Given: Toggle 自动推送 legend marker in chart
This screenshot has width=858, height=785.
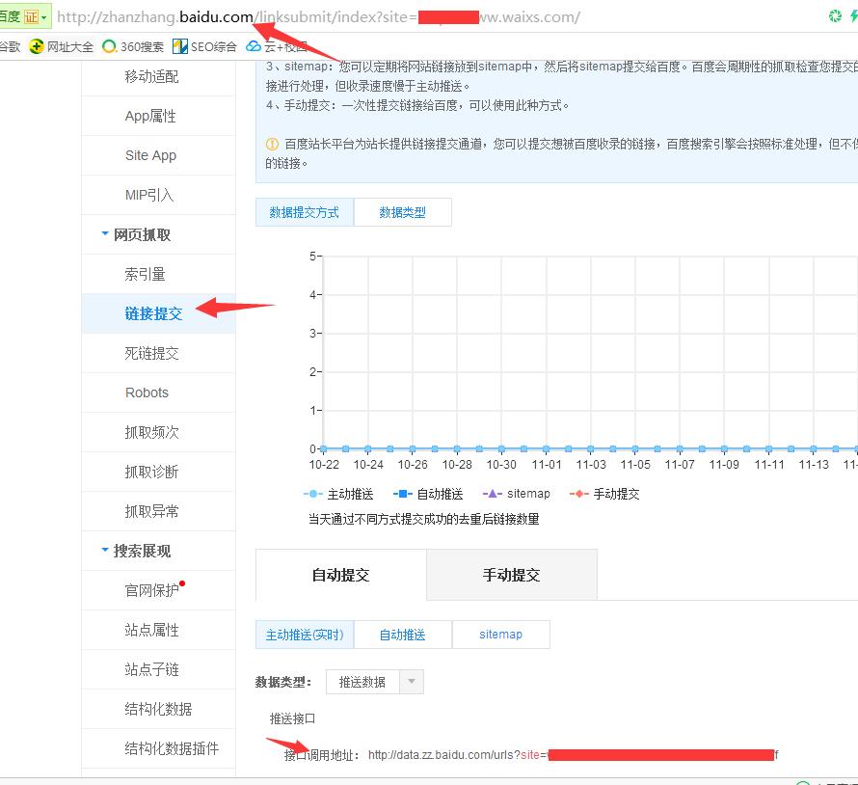Looking at the screenshot, I should pos(402,494).
